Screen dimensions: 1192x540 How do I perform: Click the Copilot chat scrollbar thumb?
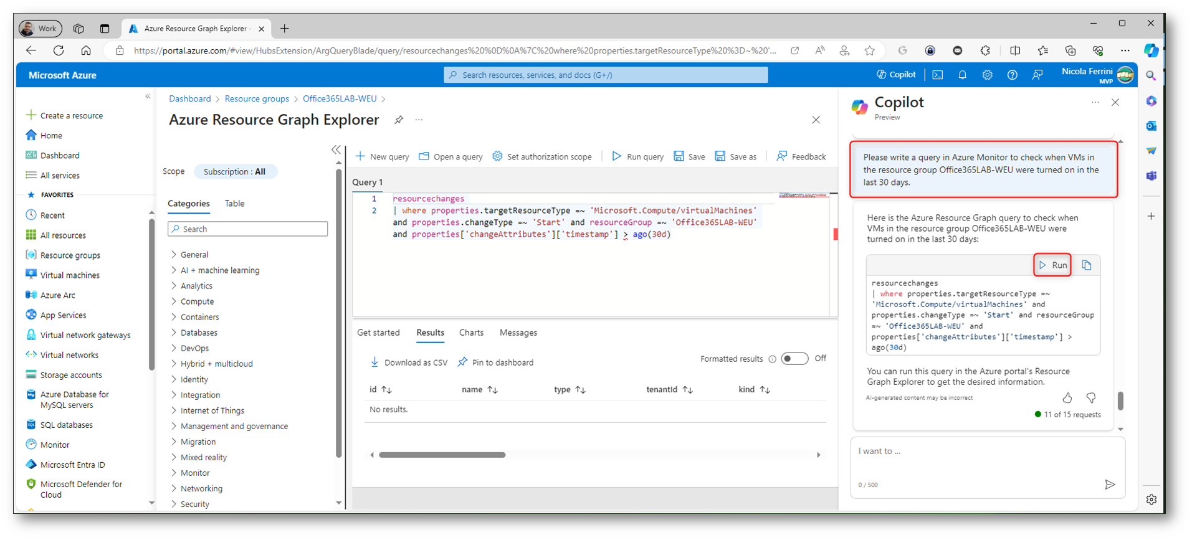click(x=1120, y=400)
